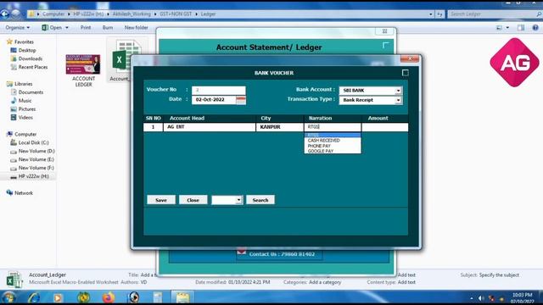Viewport: 543px width, 305px height.
Task: Choose PHONE PAY from narration list
Action: tap(333, 146)
